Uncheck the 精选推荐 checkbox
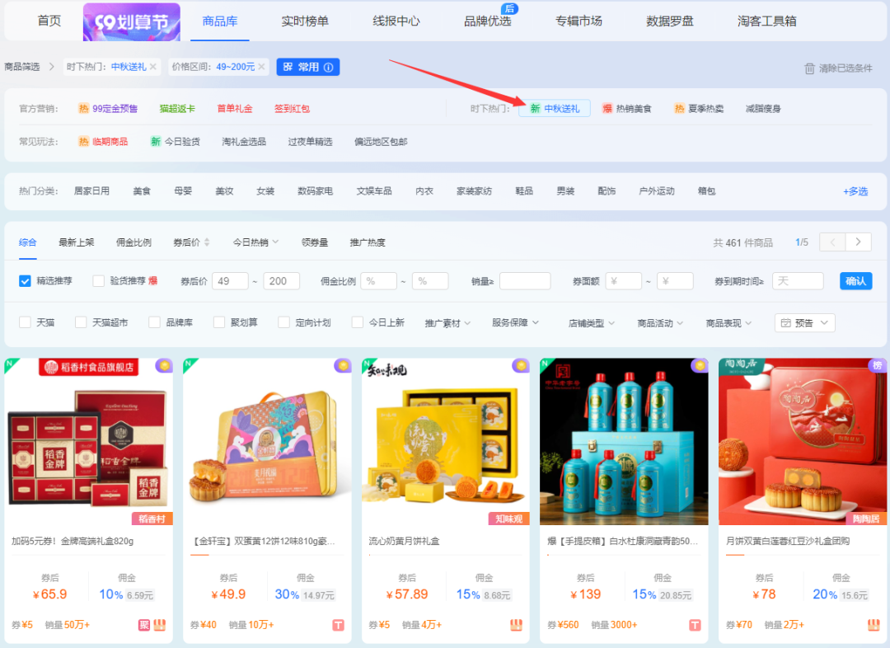The width and height of the screenshot is (890, 648). (25, 281)
